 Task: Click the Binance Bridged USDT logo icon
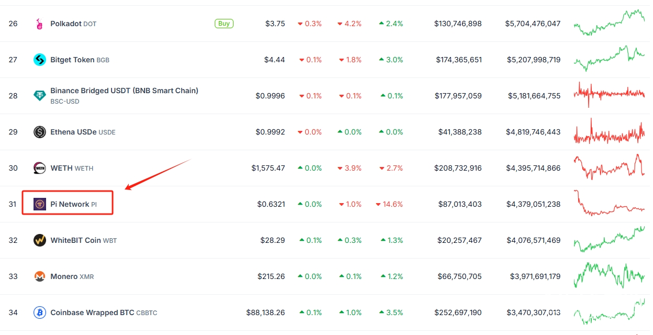tap(40, 96)
